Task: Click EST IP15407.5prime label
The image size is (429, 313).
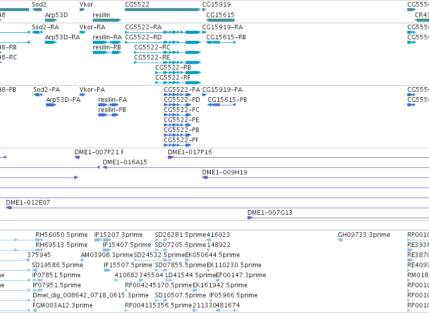Action: point(127,245)
